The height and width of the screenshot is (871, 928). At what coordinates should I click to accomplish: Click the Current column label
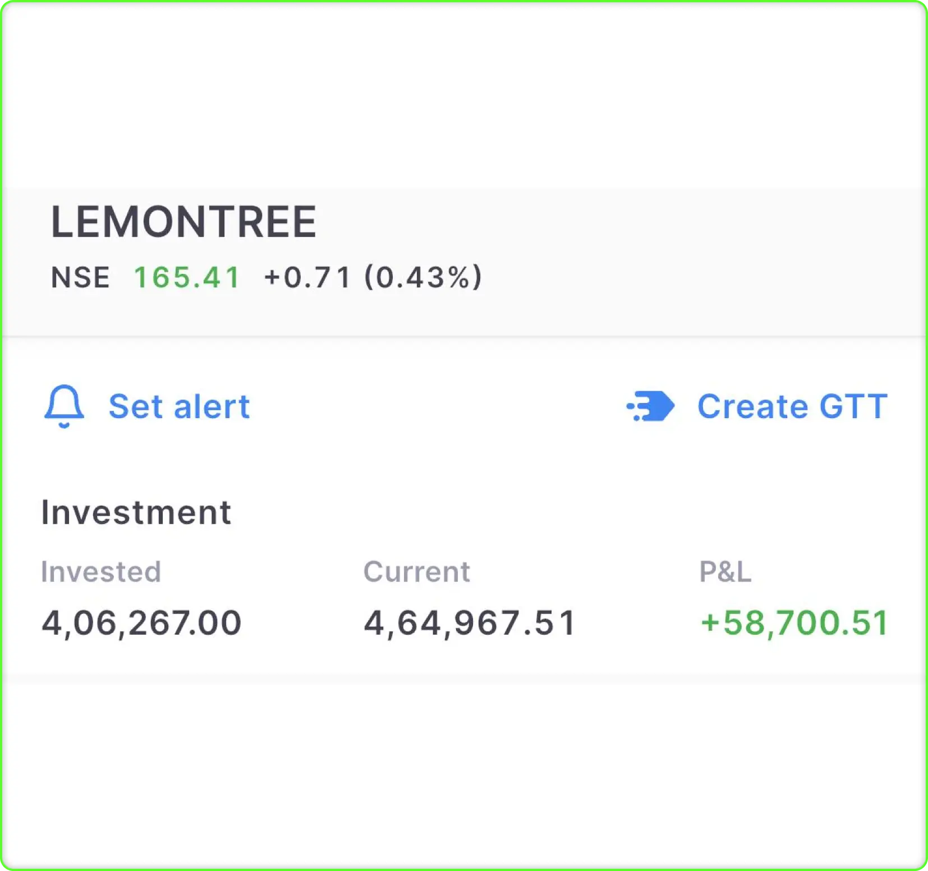[416, 572]
